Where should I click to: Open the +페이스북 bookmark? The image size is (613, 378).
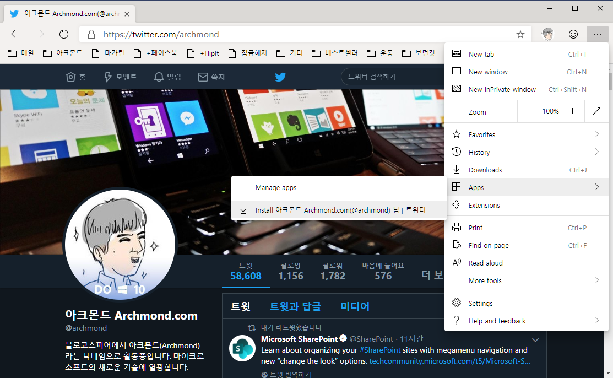point(155,53)
